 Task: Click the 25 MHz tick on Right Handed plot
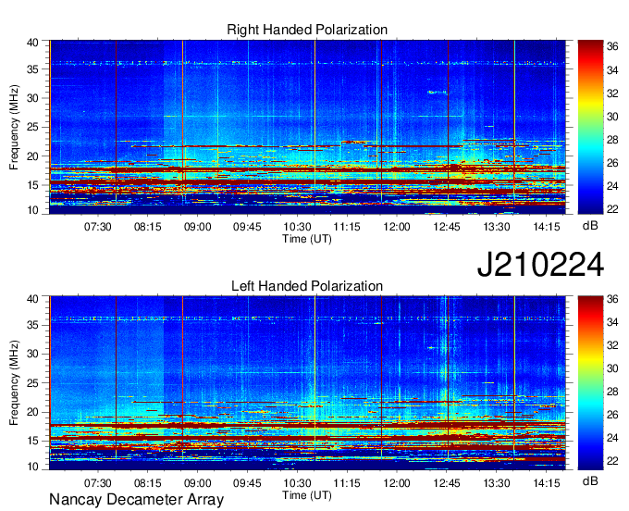(x=32, y=127)
